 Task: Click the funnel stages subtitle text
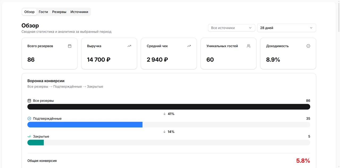[65, 87]
